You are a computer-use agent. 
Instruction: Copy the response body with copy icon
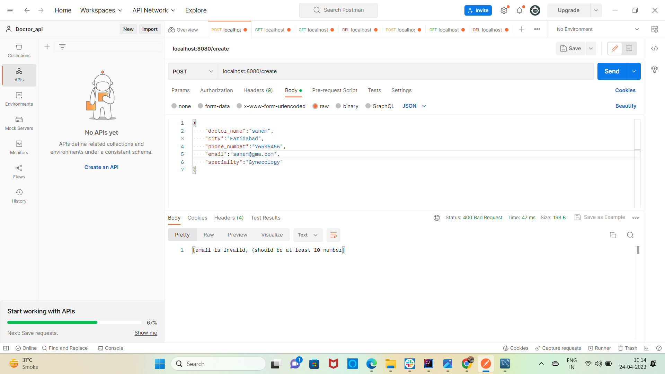pos(613,235)
